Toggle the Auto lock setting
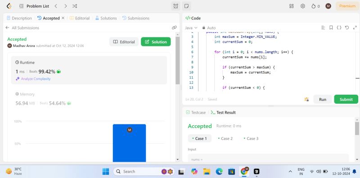Viewport: 360px width, 178px height. pos(209,28)
